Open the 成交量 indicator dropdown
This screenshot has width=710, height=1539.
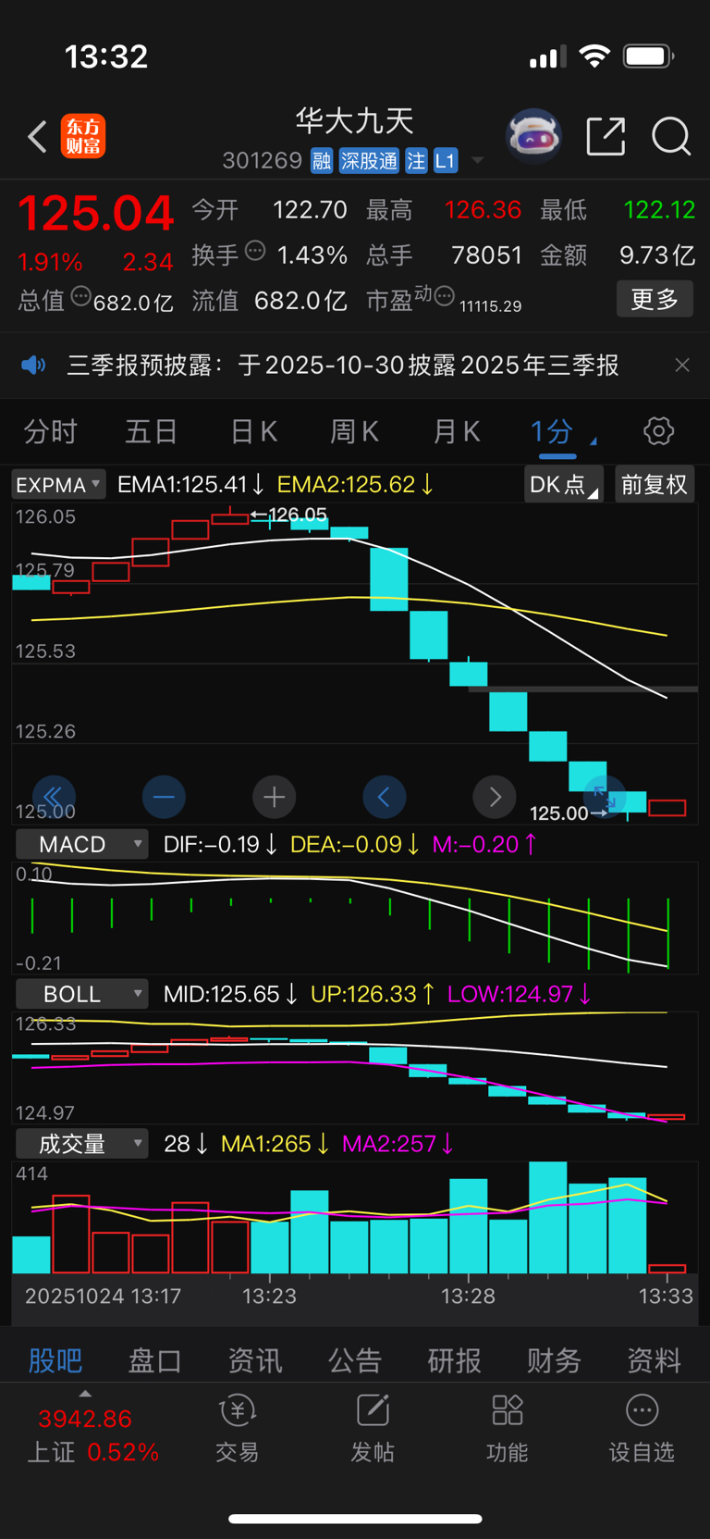[82, 1144]
